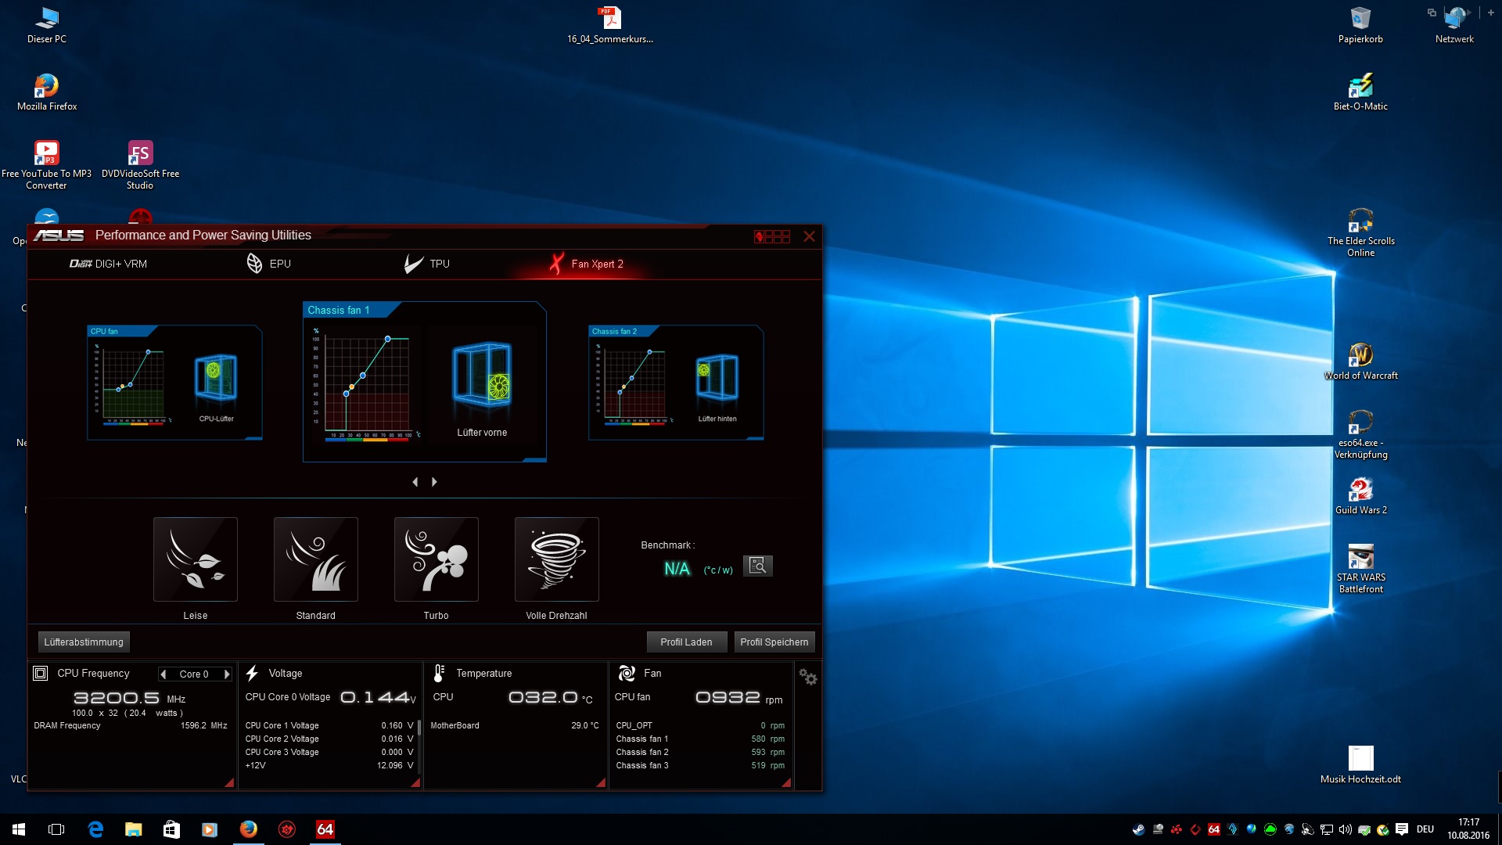
Task: Click the window layout grid icon in title bar
Action: coord(772,236)
